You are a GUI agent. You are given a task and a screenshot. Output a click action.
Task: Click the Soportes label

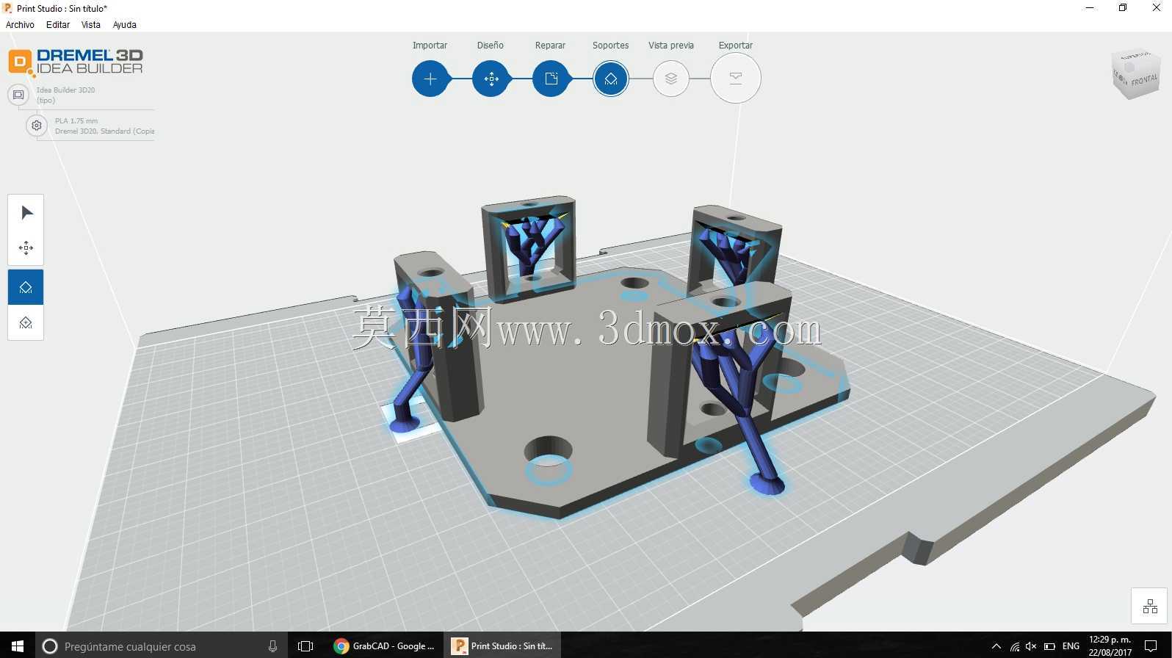point(611,46)
